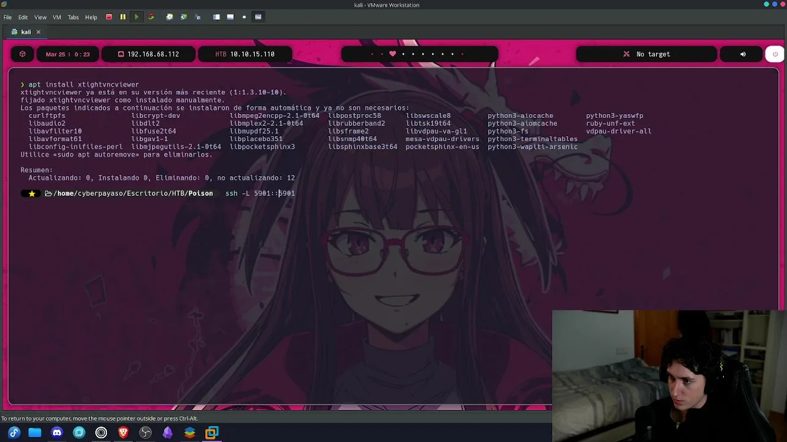This screenshot has width=787, height=442.
Task: Click the teal overlapping-squares taskbar icon
Action: 79,433
